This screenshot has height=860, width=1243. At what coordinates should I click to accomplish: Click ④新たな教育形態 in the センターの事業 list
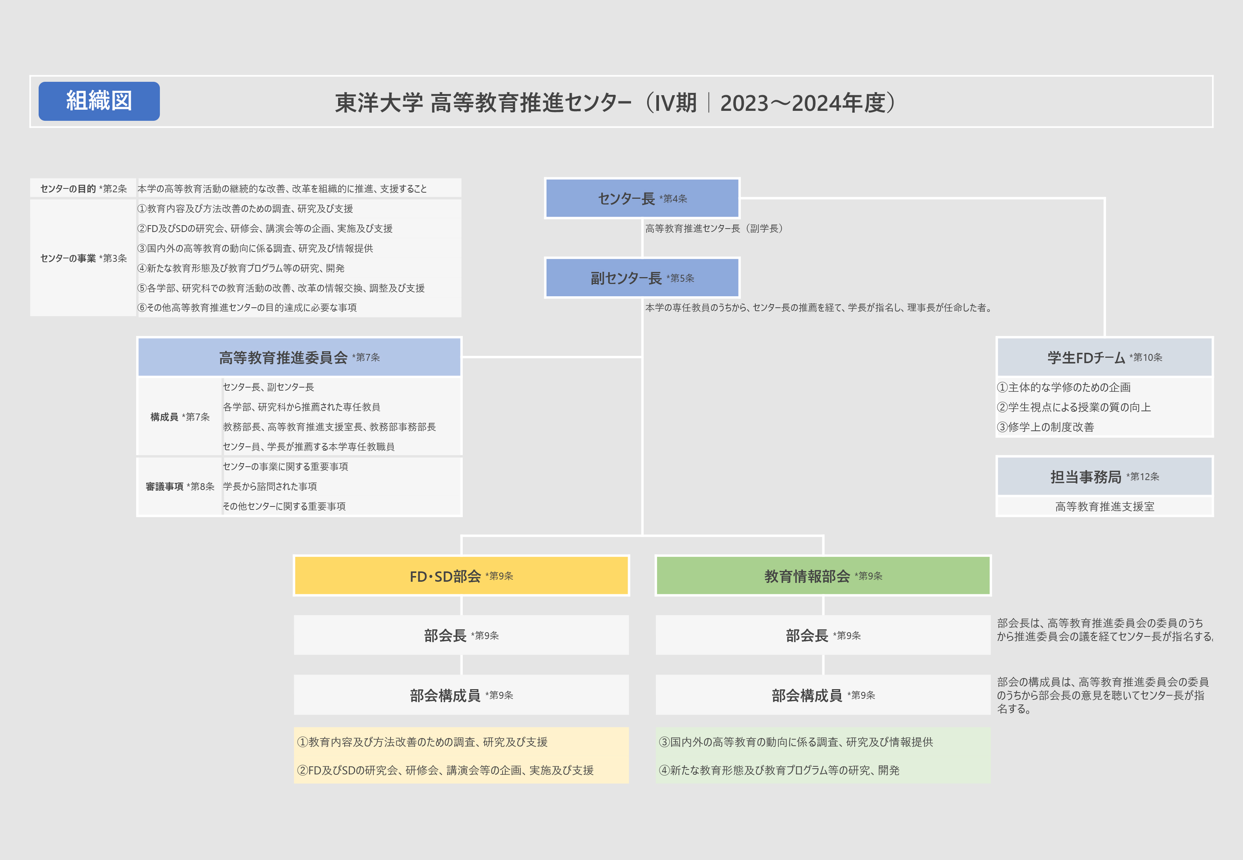(x=241, y=268)
